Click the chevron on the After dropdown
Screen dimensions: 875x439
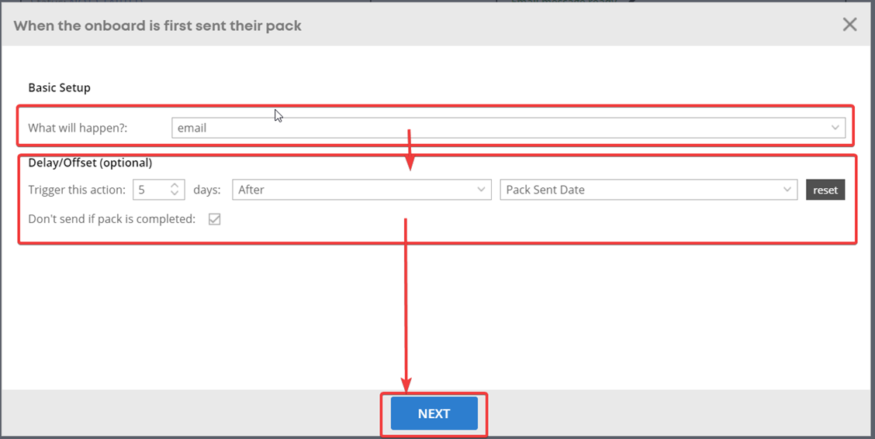coord(481,190)
